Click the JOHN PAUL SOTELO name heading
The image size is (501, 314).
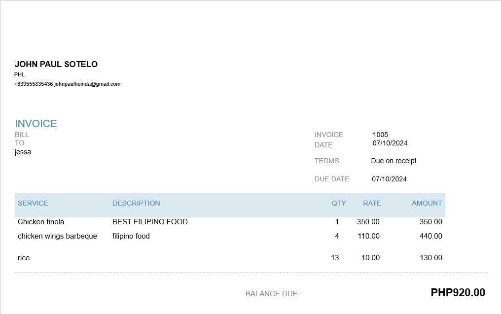56,64
